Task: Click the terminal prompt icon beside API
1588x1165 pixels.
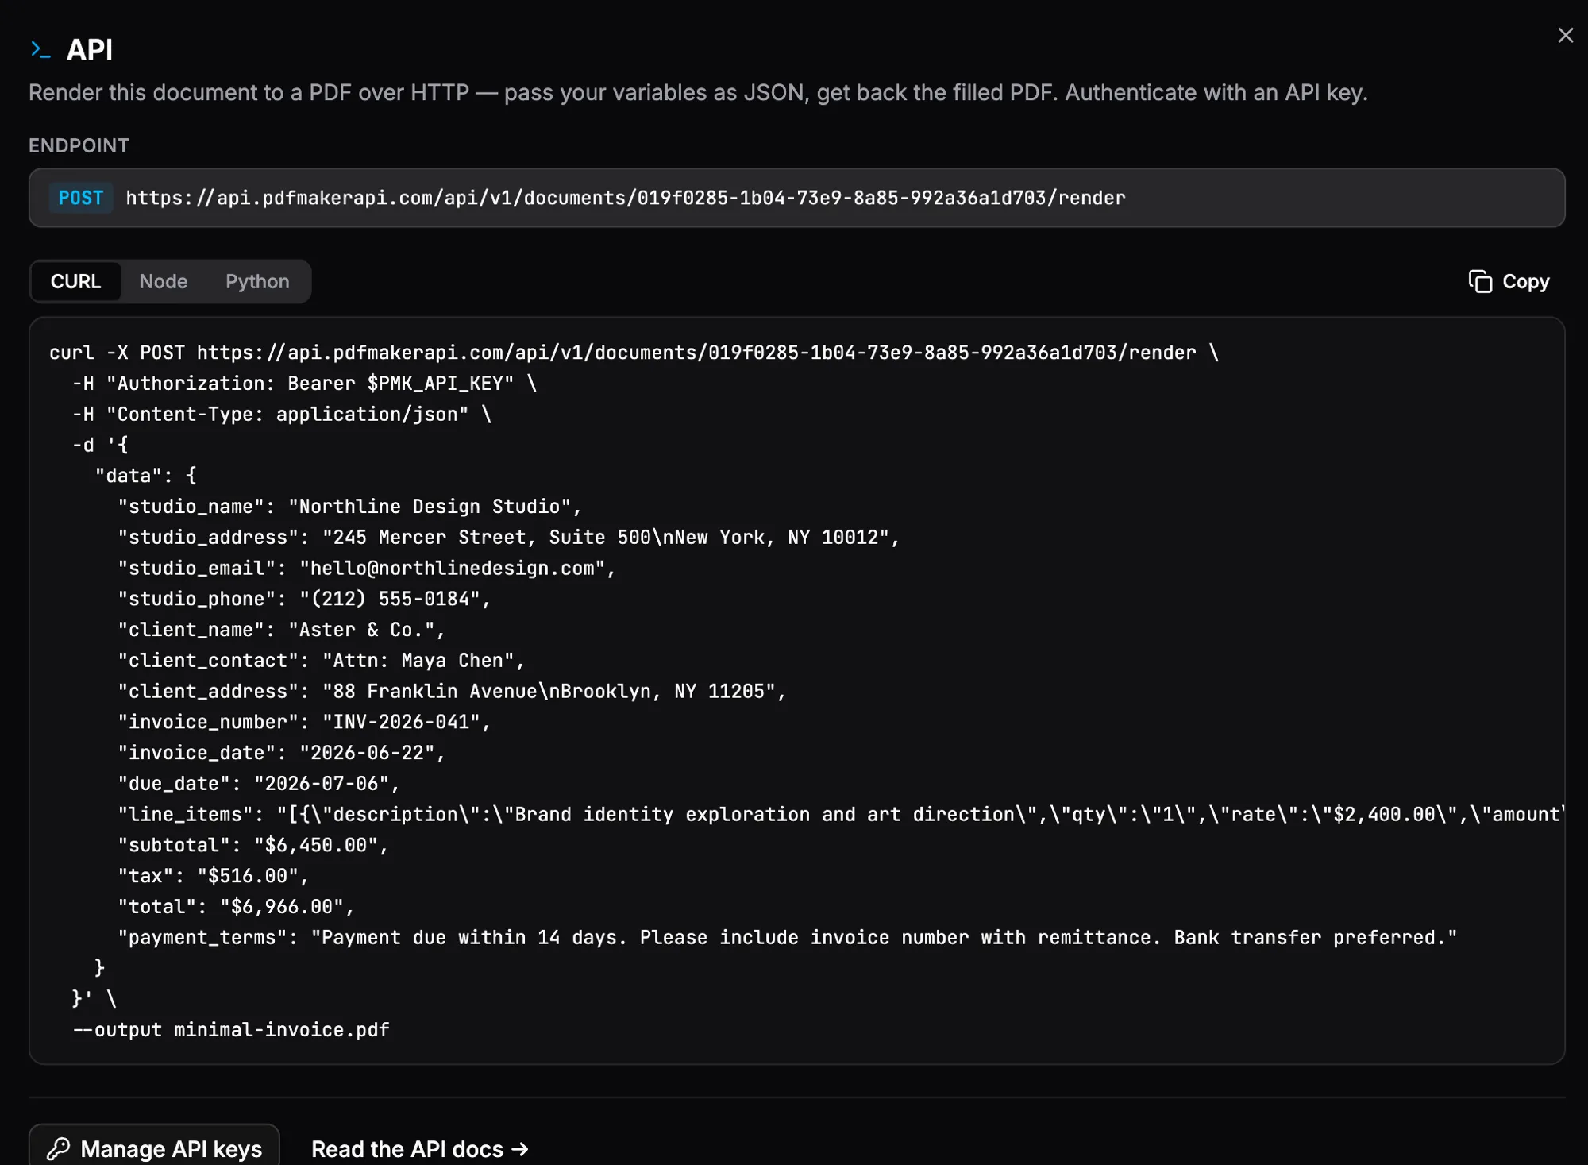Action: click(x=40, y=50)
